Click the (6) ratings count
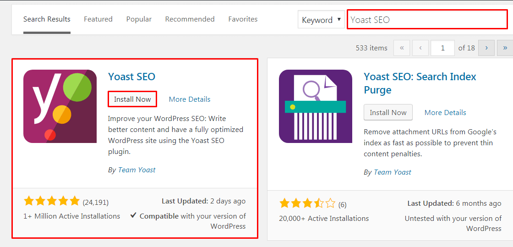This screenshot has height=247, width=513. 342,205
